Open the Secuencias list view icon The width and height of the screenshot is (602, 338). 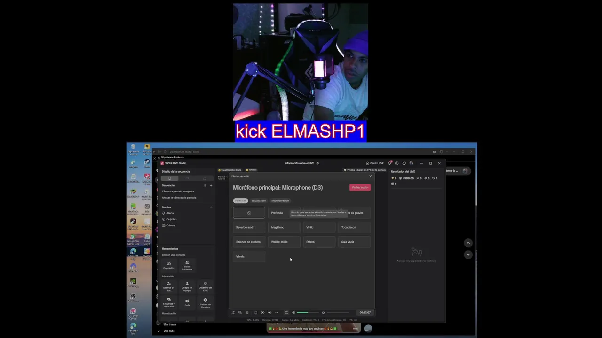tap(205, 185)
